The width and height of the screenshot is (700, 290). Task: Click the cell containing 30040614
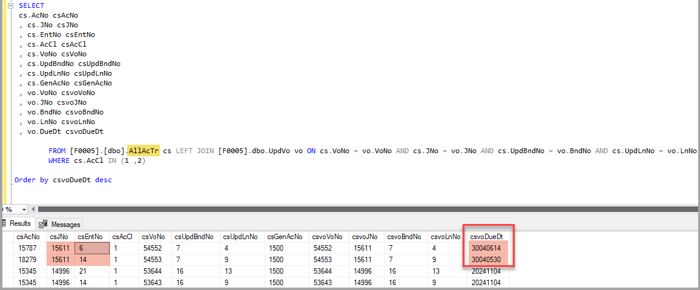pos(486,248)
